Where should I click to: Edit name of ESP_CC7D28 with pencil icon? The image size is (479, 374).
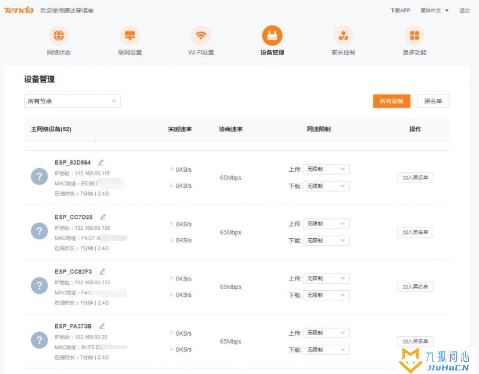pos(103,217)
